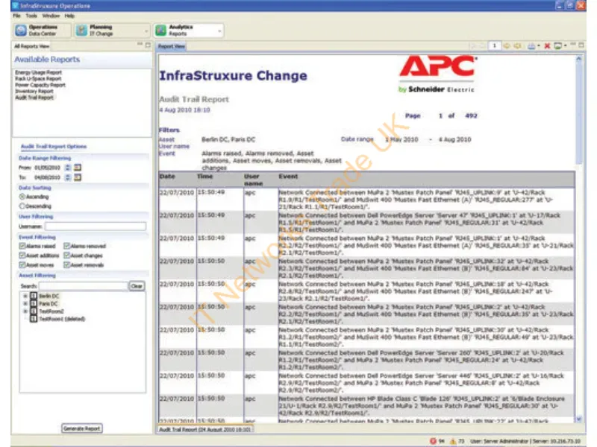597x447 pixels.
Task: Maximize the Report View pane
Action: point(581,45)
